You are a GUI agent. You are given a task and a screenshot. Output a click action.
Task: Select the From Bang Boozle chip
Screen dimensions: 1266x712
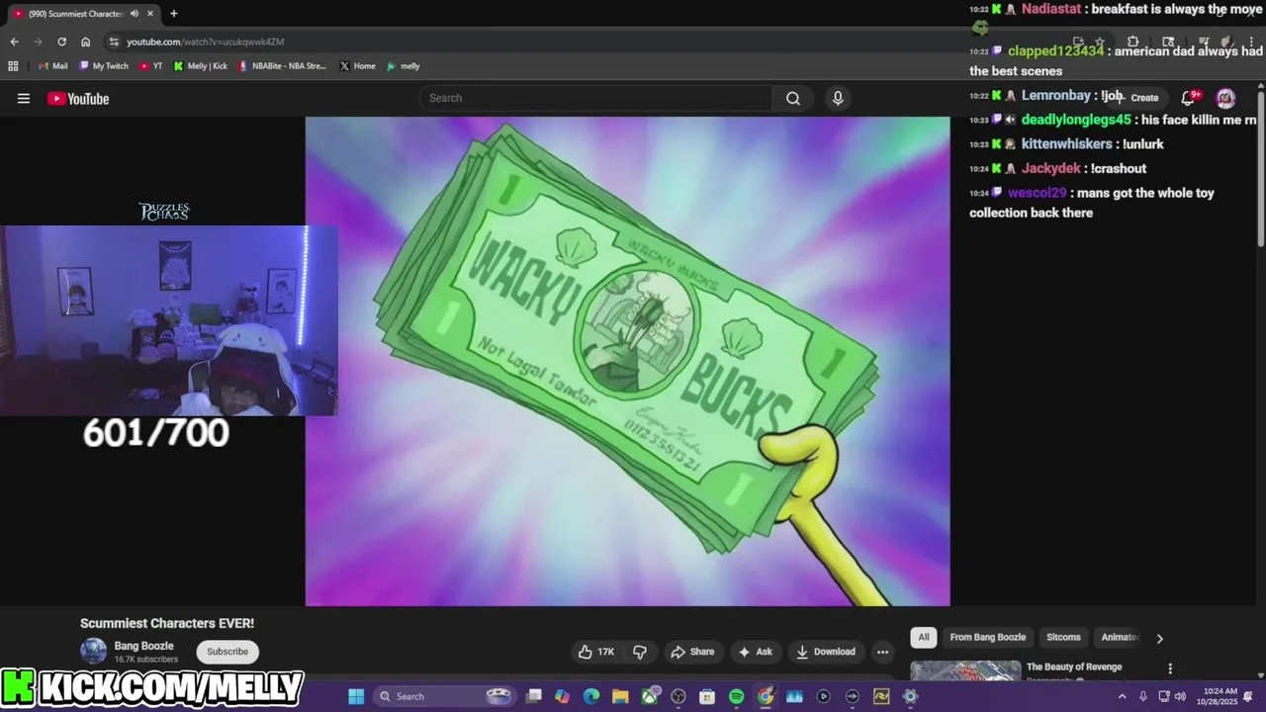click(987, 638)
